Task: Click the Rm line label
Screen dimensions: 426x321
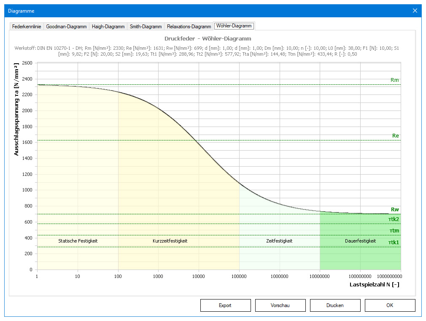Action: [394, 80]
